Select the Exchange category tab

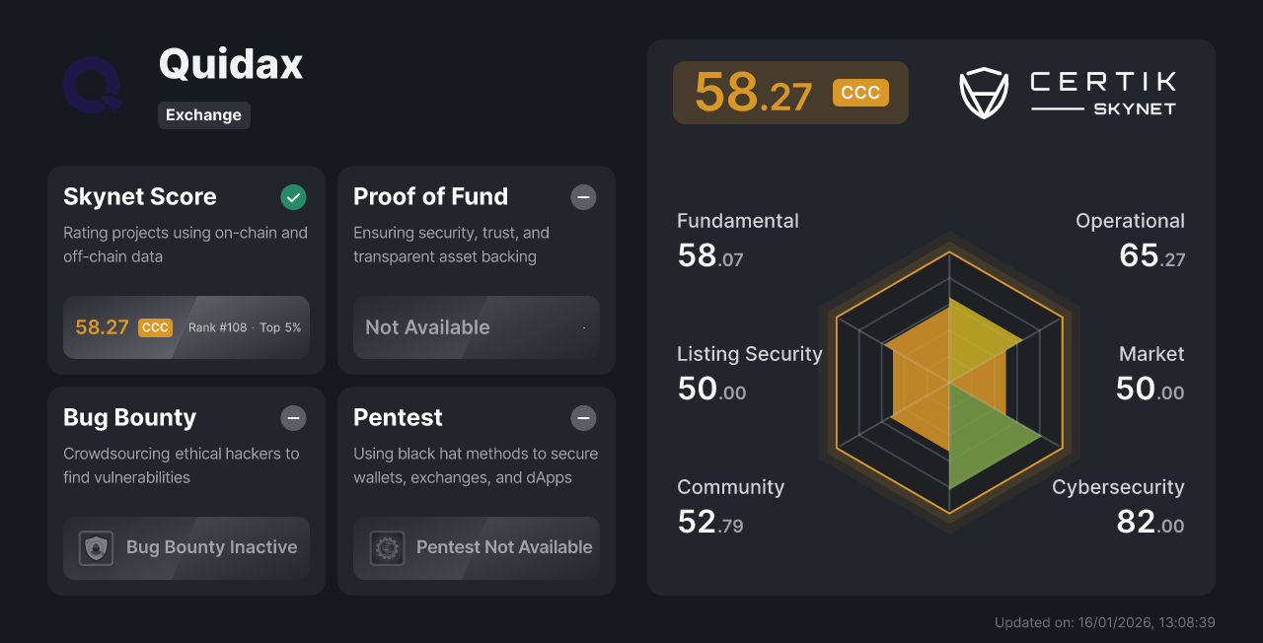[203, 115]
